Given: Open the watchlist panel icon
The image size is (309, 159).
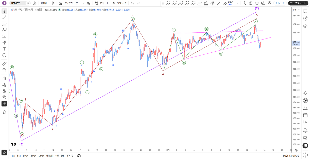Looking at the screenshot, I should [305, 11].
